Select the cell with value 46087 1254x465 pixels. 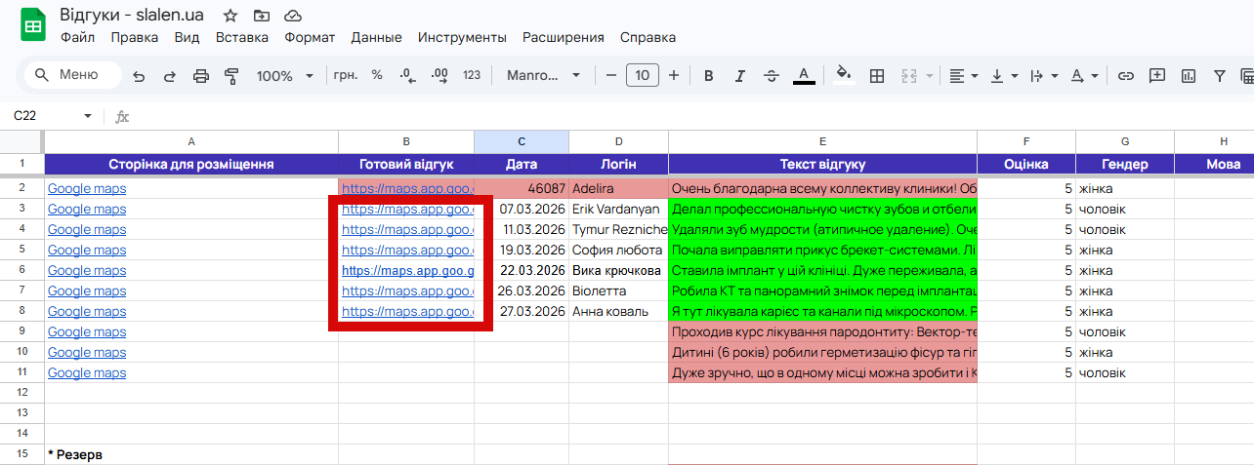[522, 188]
